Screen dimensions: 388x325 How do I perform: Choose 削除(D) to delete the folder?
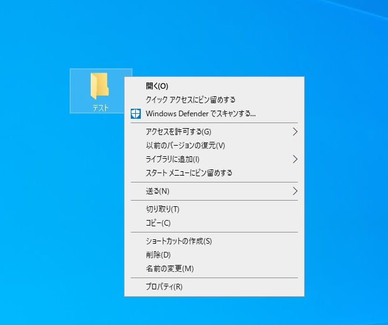pyautogui.click(x=214, y=255)
